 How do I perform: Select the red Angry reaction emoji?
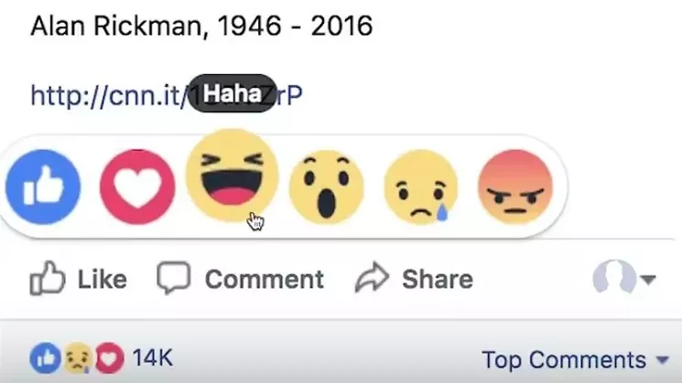pos(515,186)
